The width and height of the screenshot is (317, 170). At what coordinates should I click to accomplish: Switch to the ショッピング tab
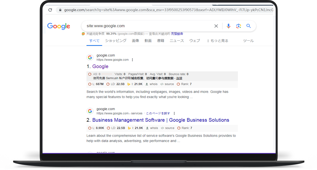116,41
